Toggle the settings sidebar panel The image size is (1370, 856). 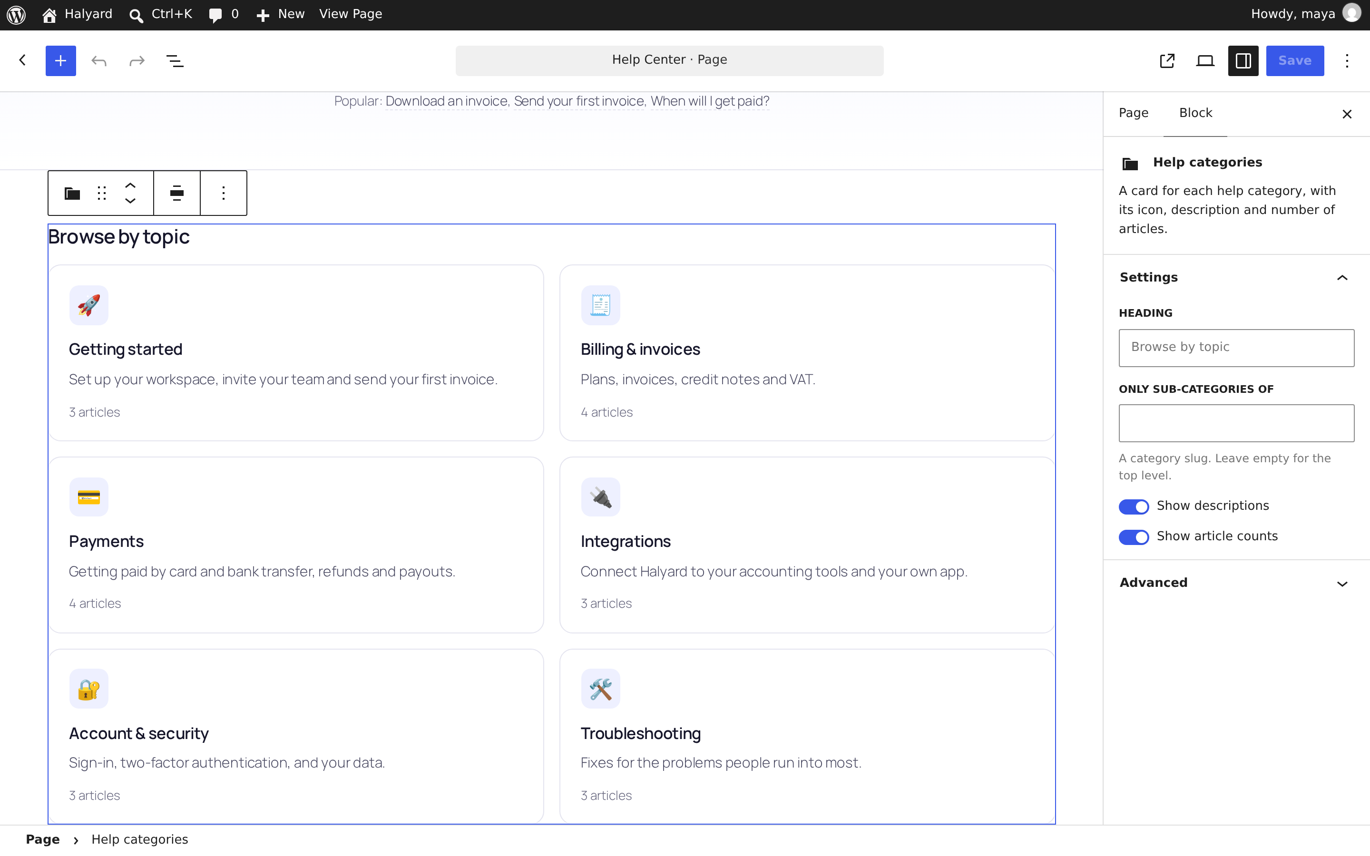[x=1243, y=60]
